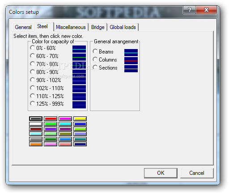This screenshot has width=229, height=194.
Task: Select the light pink-violet swatch
Action: point(51,144)
